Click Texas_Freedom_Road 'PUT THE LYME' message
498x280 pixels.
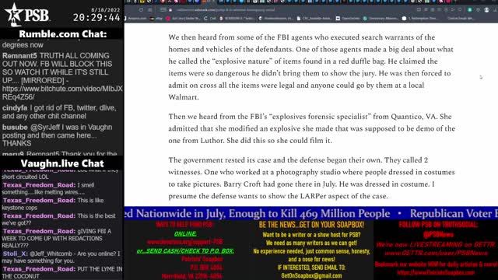[62, 272]
